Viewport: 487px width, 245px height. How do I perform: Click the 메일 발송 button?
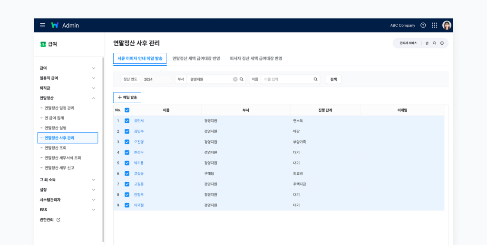[x=127, y=98]
